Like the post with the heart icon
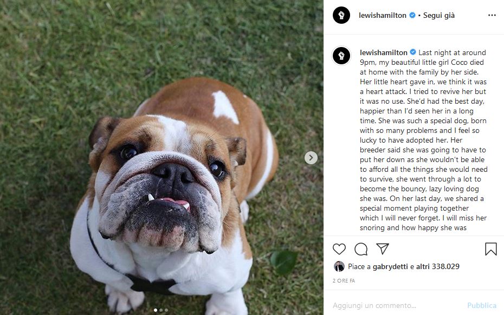Image resolution: width=504 pixels, height=315 pixels. coord(339,249)
